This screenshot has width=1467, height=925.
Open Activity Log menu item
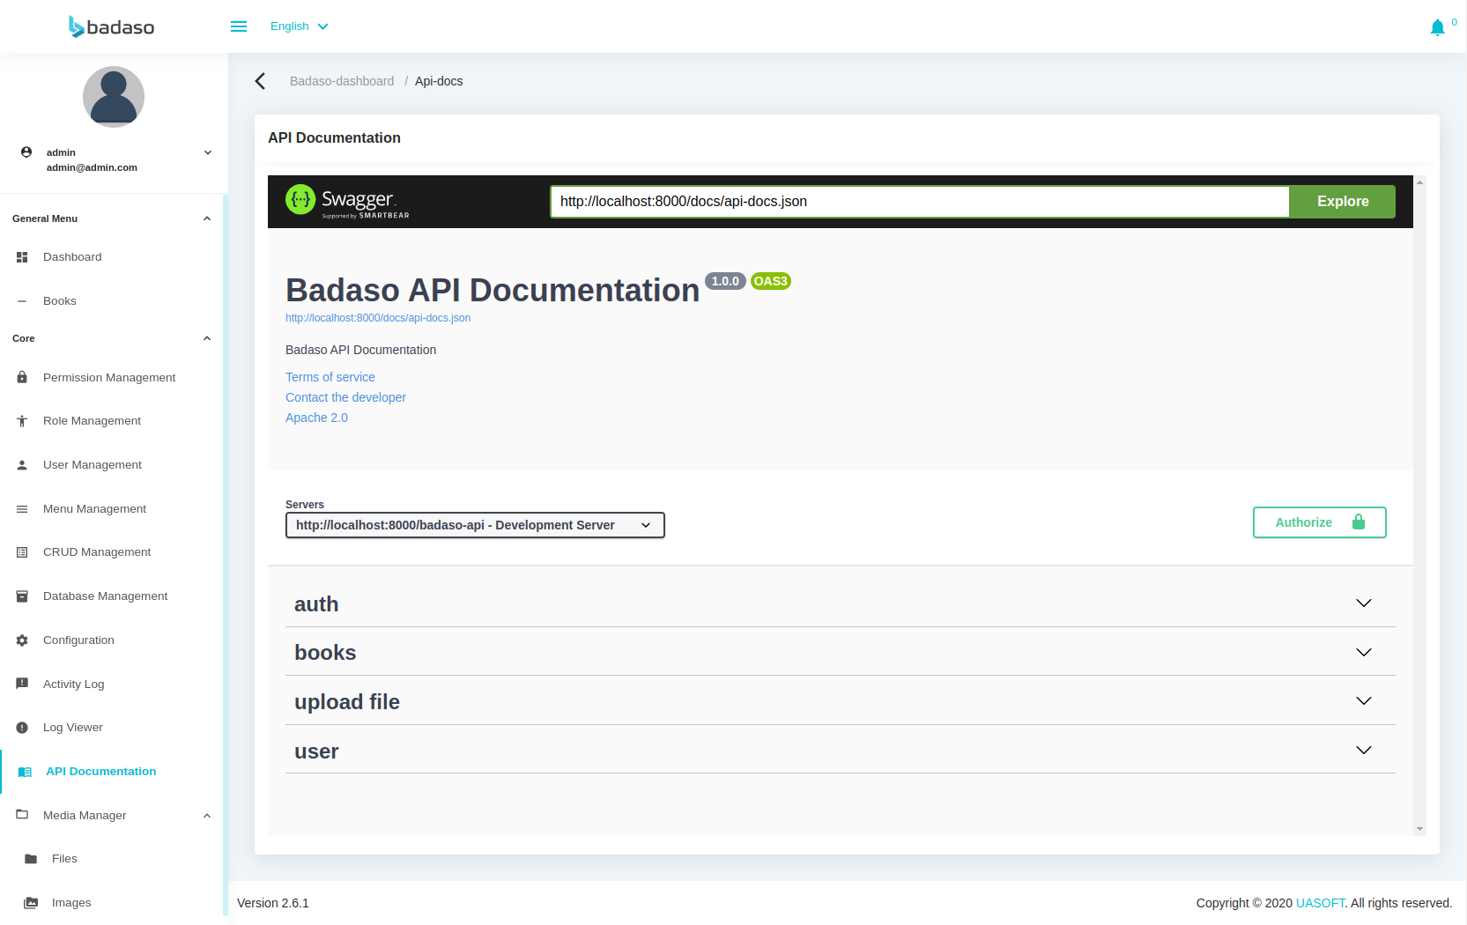(x=73, y=684)
